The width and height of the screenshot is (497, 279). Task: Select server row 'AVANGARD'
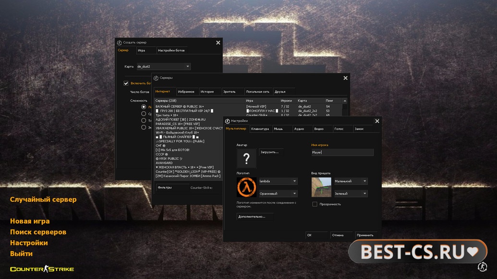pos(189,163)
